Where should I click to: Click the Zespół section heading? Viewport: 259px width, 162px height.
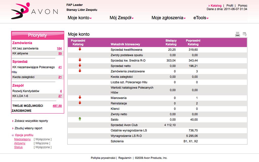[18, 86]
